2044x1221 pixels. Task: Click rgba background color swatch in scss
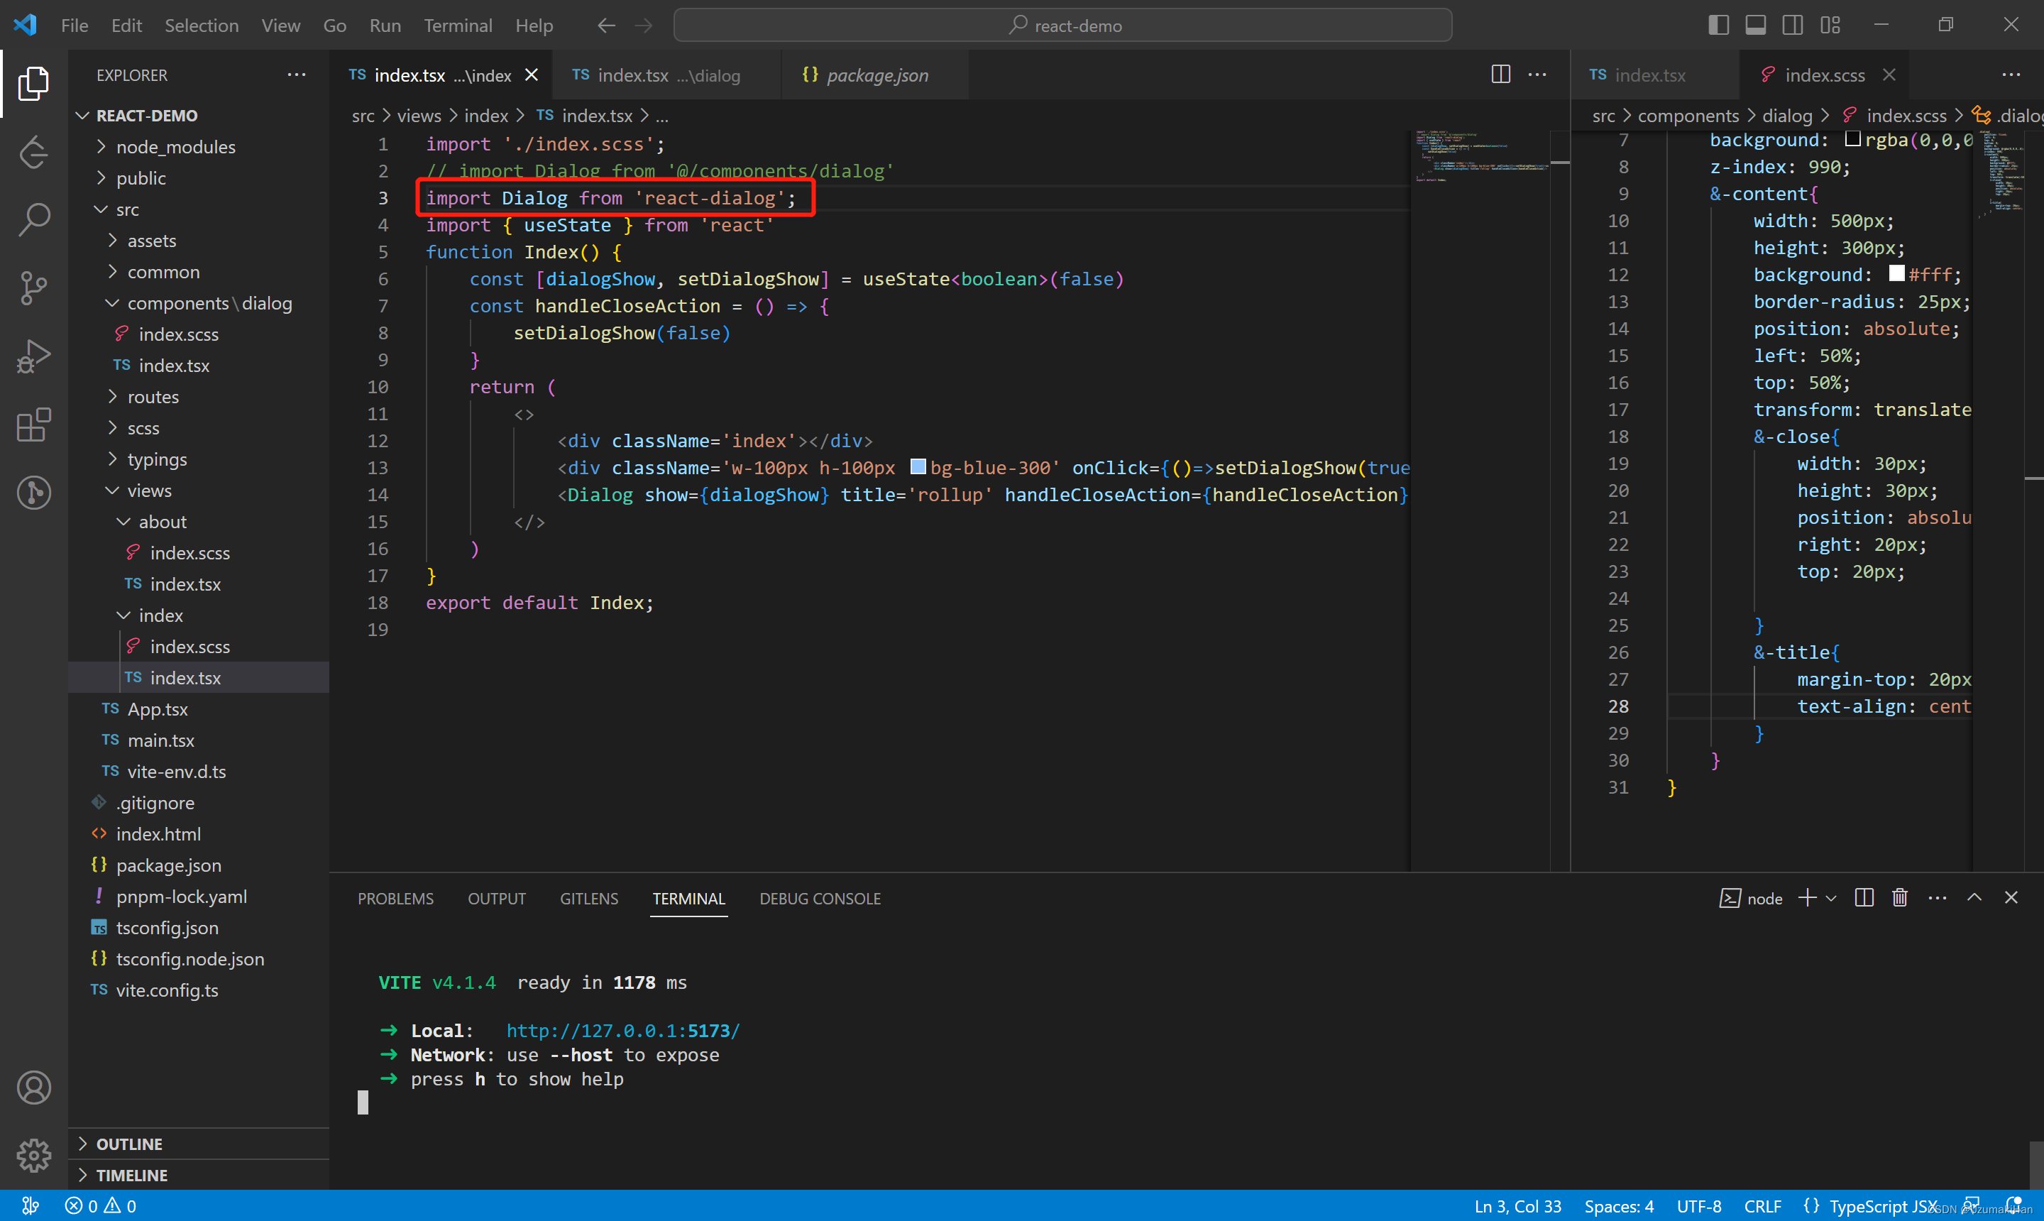click(x=1852, y=139)
